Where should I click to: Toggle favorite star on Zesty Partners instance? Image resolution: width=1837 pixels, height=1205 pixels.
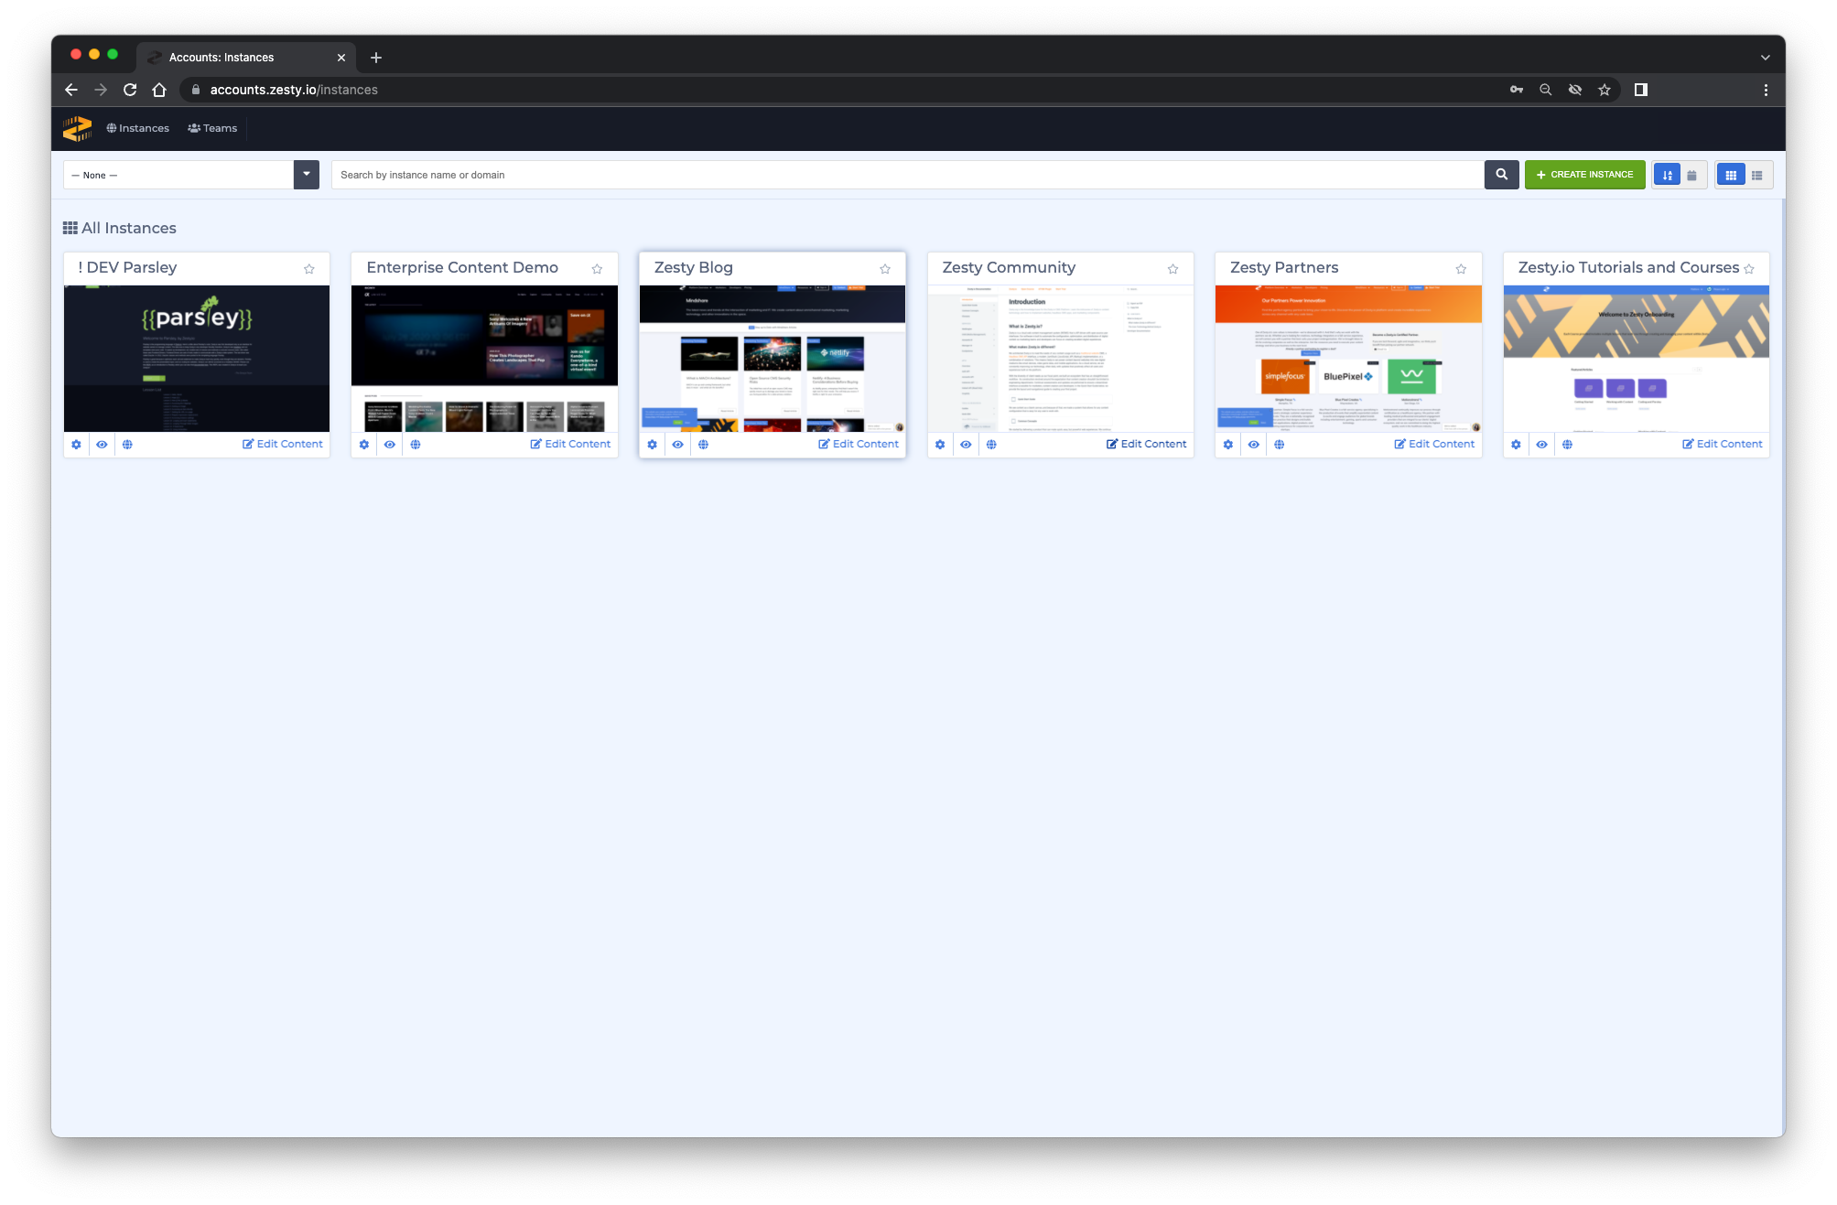[x=1459, y=269]
